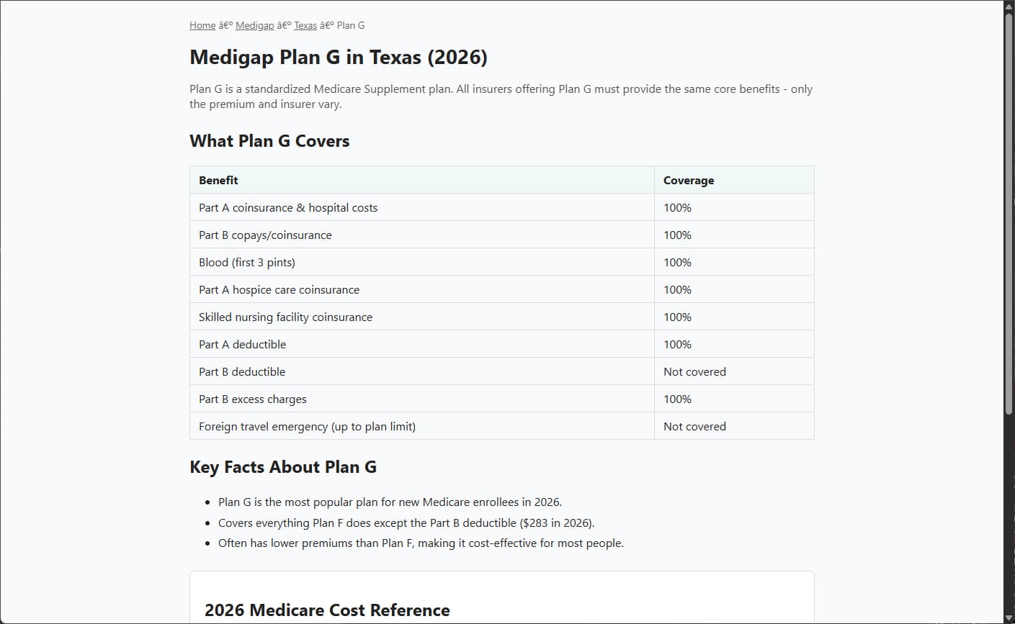Open the Medigap breadcrumb link
1015x624 pixels.
(254, 25)
